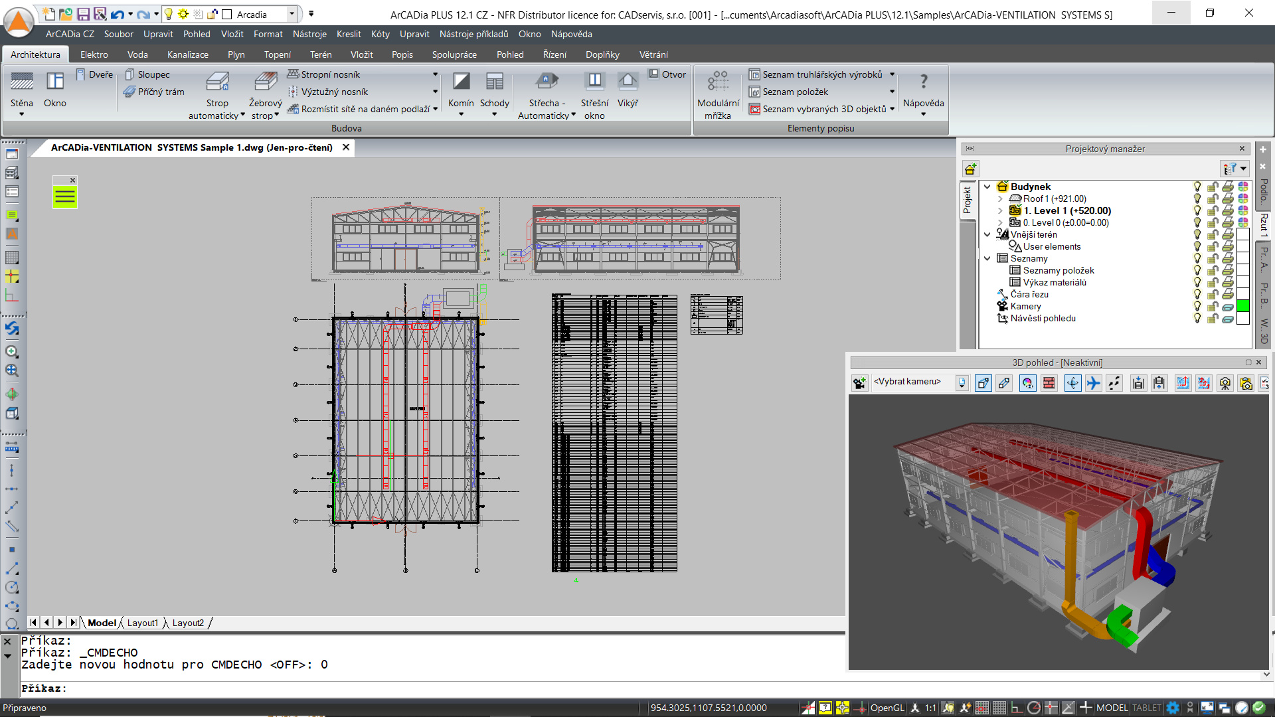Screen dimensions: 1275x717
Task: Click the color swatch for Budynek row
Action: 1243,187
